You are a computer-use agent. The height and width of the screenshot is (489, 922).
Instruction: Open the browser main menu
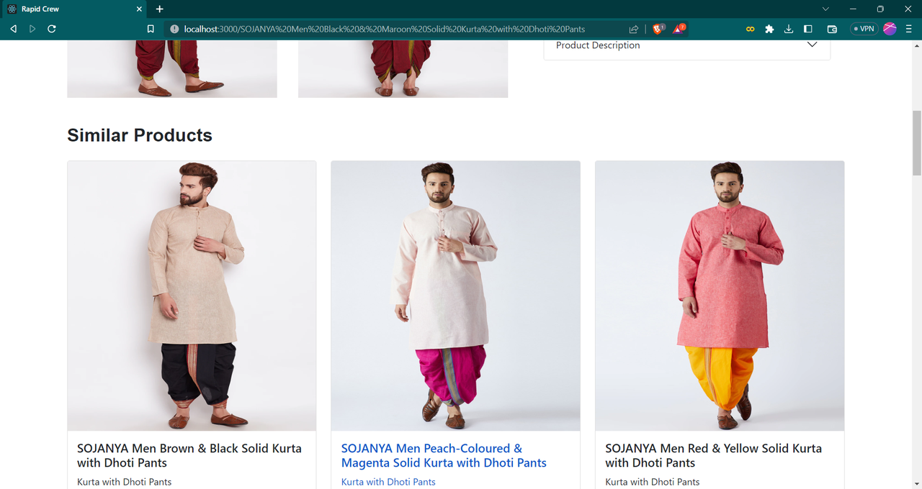[909, 29]
